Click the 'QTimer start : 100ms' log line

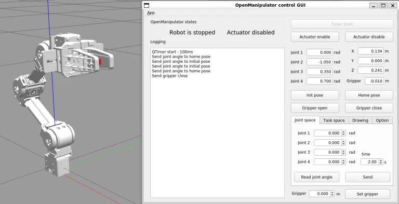[x=172, y=52]
